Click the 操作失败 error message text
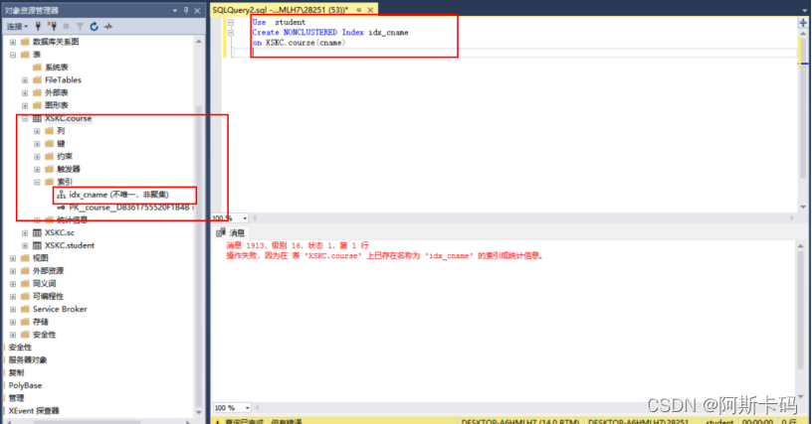 [385, 255]
